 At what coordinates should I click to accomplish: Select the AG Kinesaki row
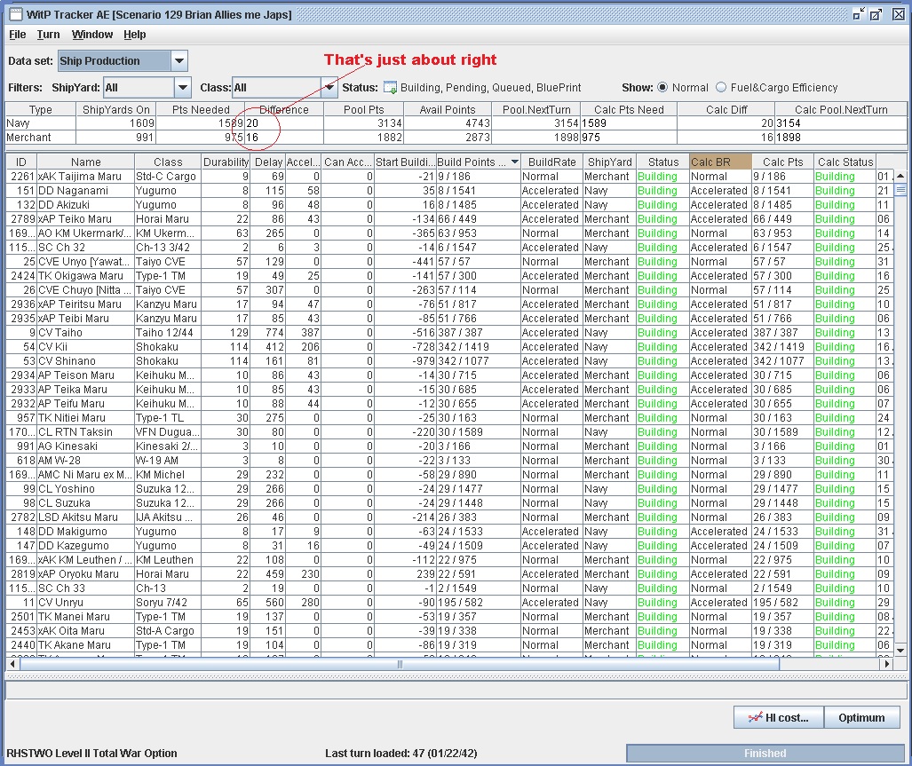[x=449, y=446]
